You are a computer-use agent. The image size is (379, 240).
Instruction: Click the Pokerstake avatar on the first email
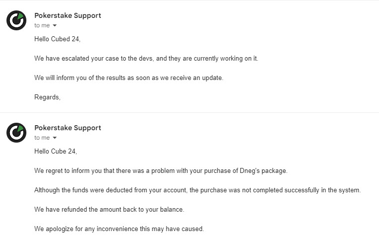[x=16, y=20]
